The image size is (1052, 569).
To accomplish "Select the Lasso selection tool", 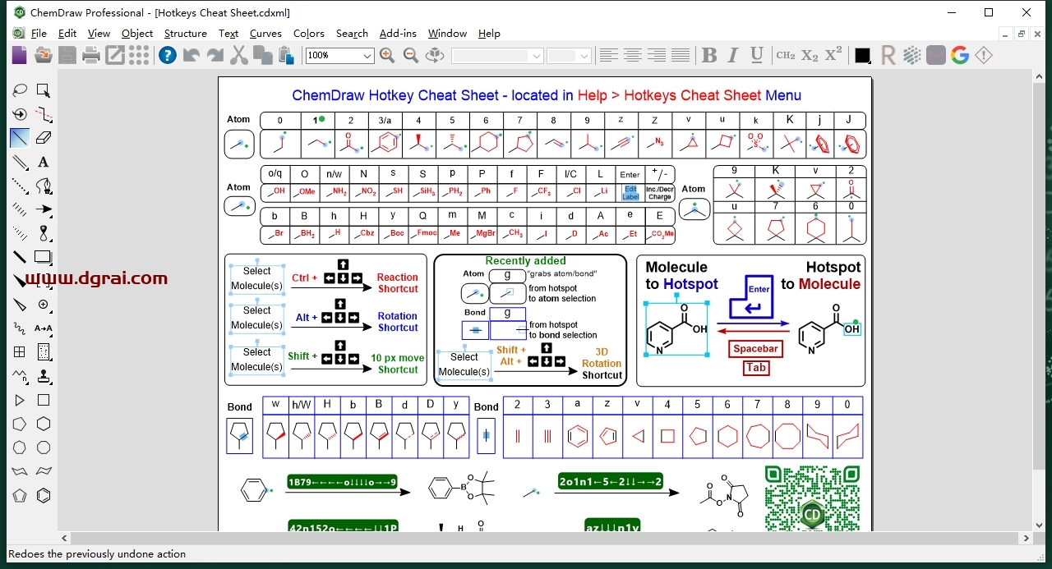I will point(20,90).
